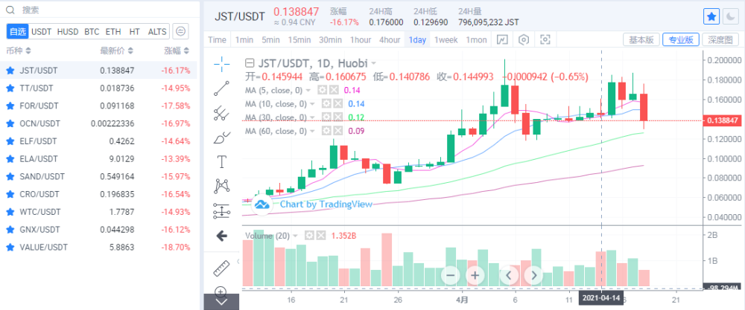Zoom in chart with plus button

pos(475,275)
